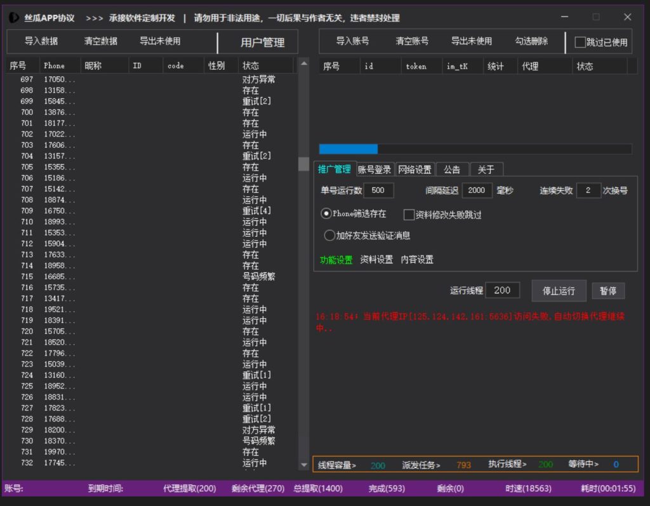
Task: Open the 网络设置 tab
Action: click(x=414, y=170)
